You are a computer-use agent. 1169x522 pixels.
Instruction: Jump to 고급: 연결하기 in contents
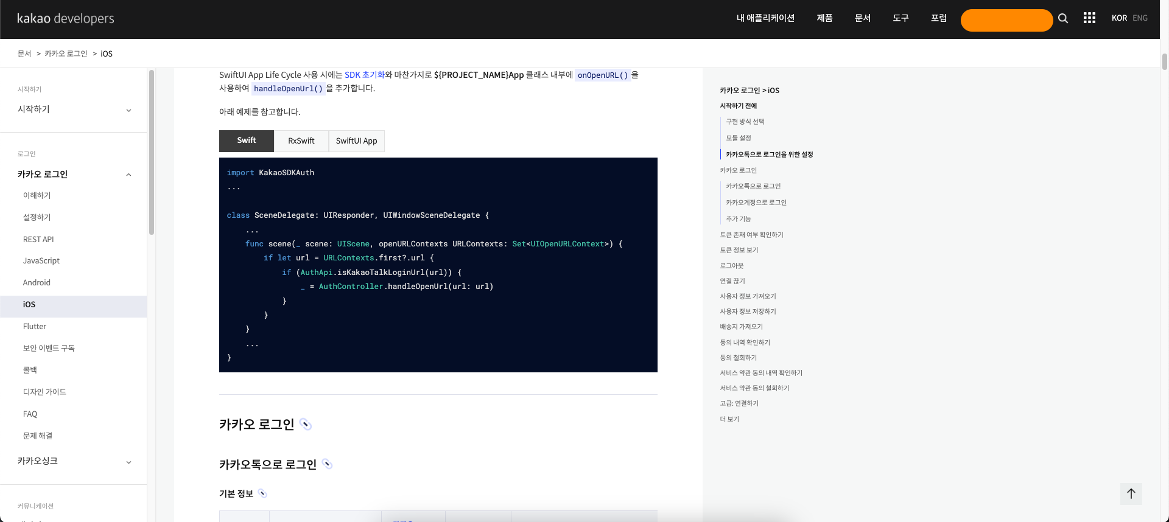tap(739, 403)
